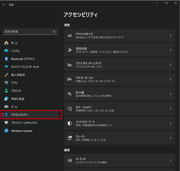Click the カラー フィルター palette icon

tap(70, 109)
